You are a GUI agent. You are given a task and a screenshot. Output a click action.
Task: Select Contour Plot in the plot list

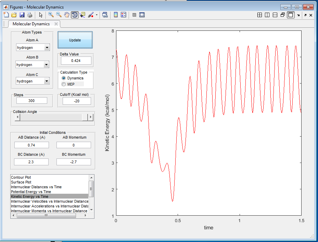pyautogui.click(x=21, y=178)
